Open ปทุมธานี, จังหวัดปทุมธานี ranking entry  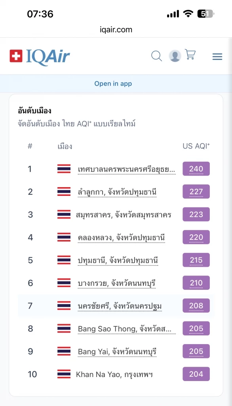(x=117, y=260)
